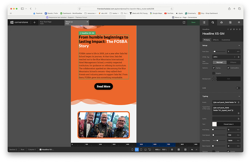Click the image icon in bottom bar
This screenshot has height=162, width=251.
pyautogui.click(x=179, y=150)
